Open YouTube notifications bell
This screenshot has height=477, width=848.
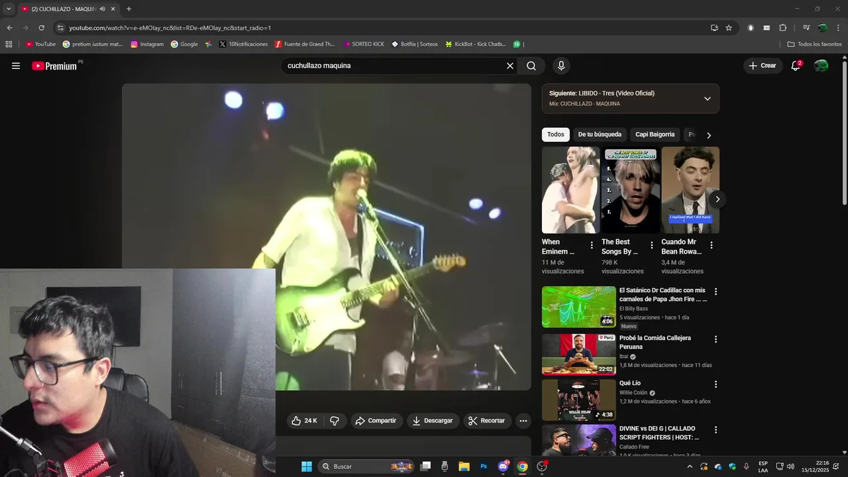(x=796, y=66)
